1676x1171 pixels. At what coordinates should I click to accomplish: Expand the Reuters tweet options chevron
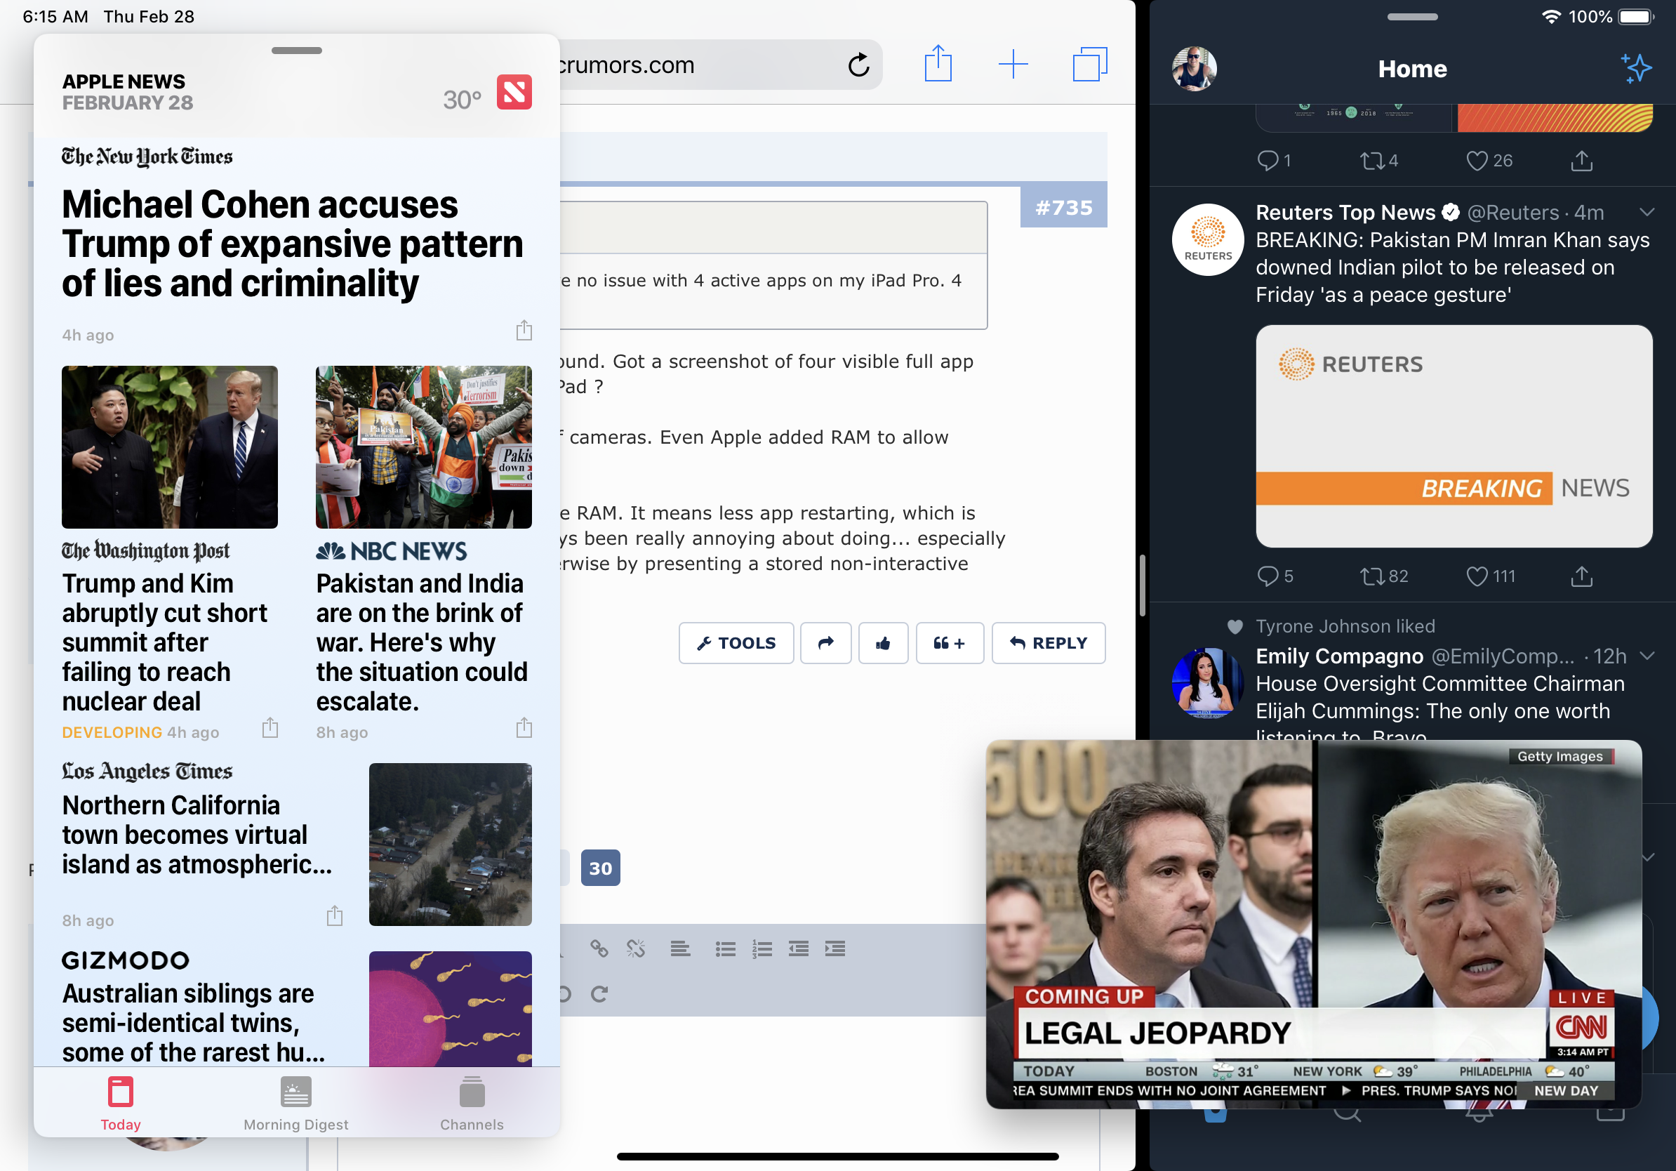coord(1646,213)
